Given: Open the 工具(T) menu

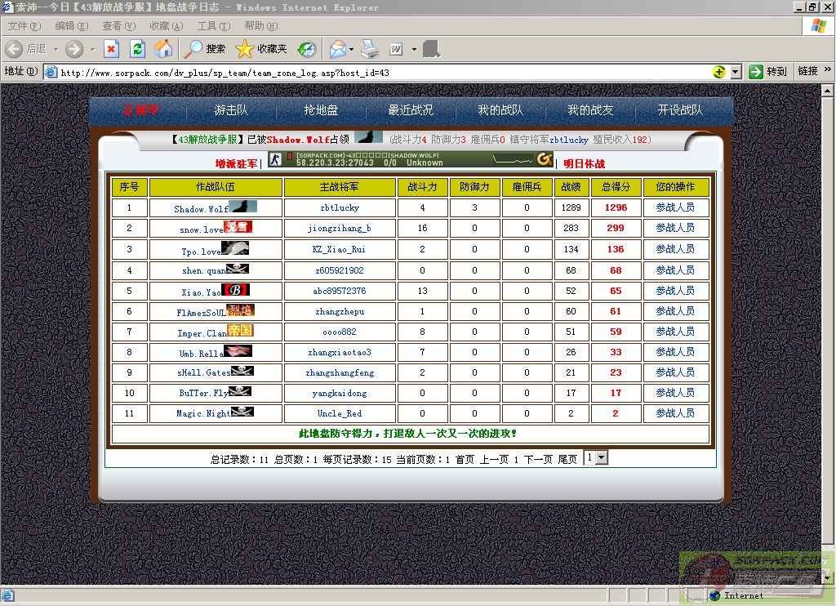Looking at the screenshot, I should pos(213,26).
